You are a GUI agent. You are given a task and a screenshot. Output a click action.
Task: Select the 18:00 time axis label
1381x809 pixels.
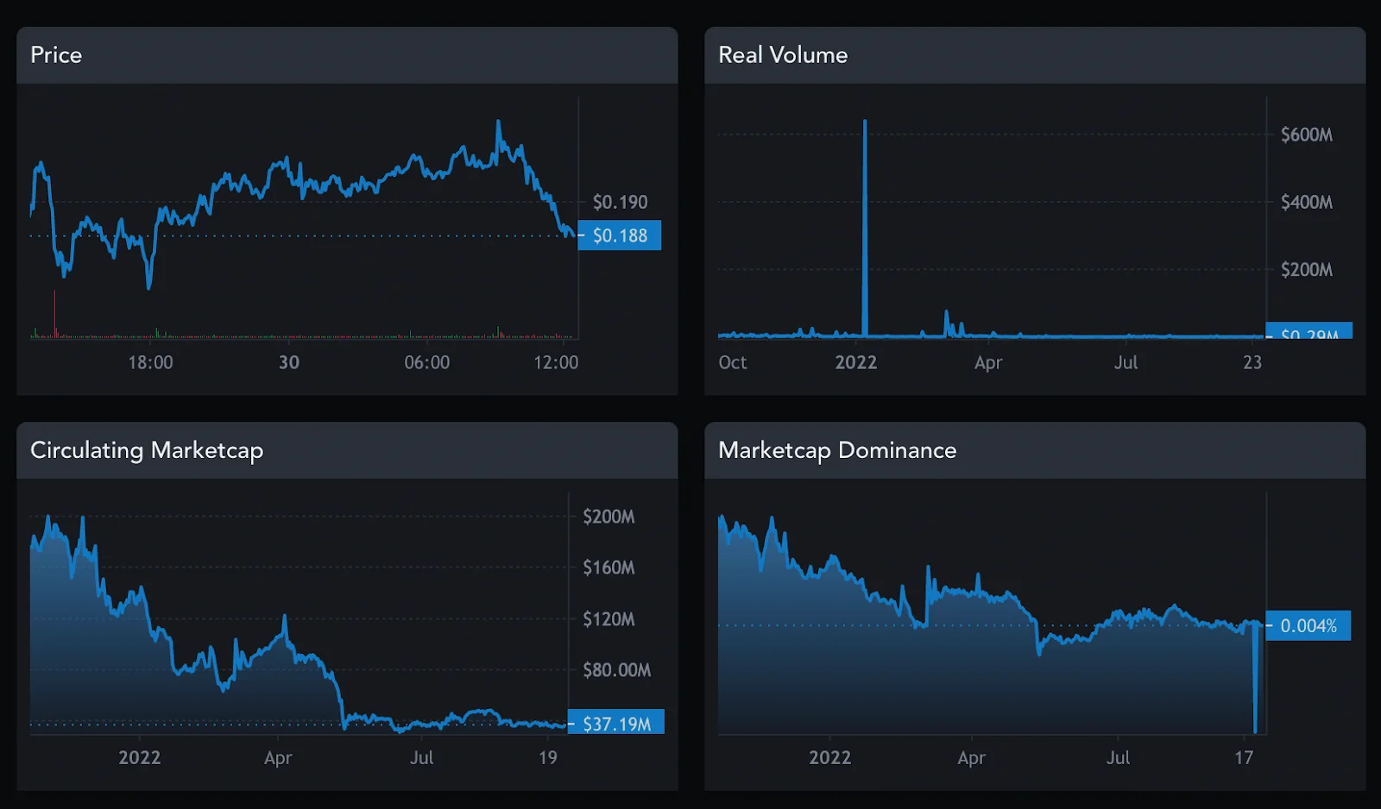(150, 362)
